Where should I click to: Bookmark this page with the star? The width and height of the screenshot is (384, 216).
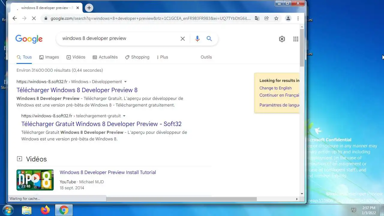click(276, 18)
